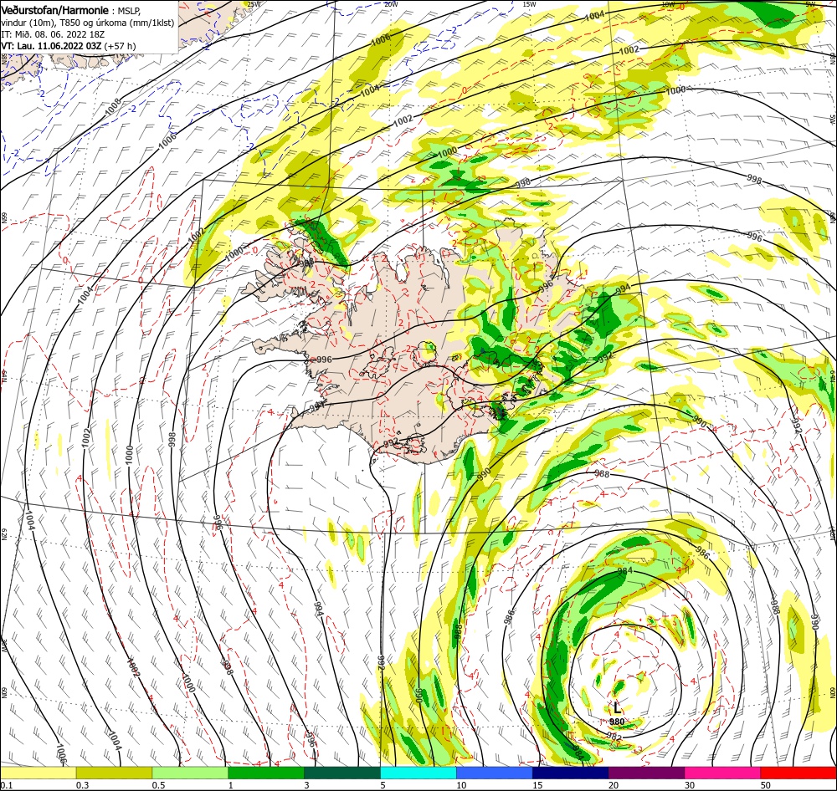Viewport: 837px width, 791px height.
Task: Click the '0.1' legend value label
Action: tap(7, 785)
